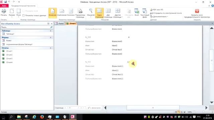214x120 pixels.
Task: Open the Масштаб zoom dropdown
Action: [x=91, y=13]
